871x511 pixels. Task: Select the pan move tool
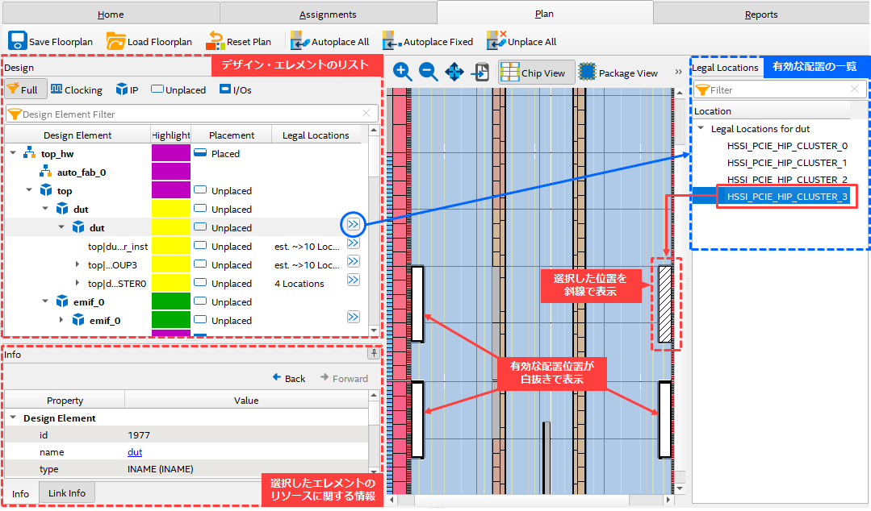(x=454, y=72)
